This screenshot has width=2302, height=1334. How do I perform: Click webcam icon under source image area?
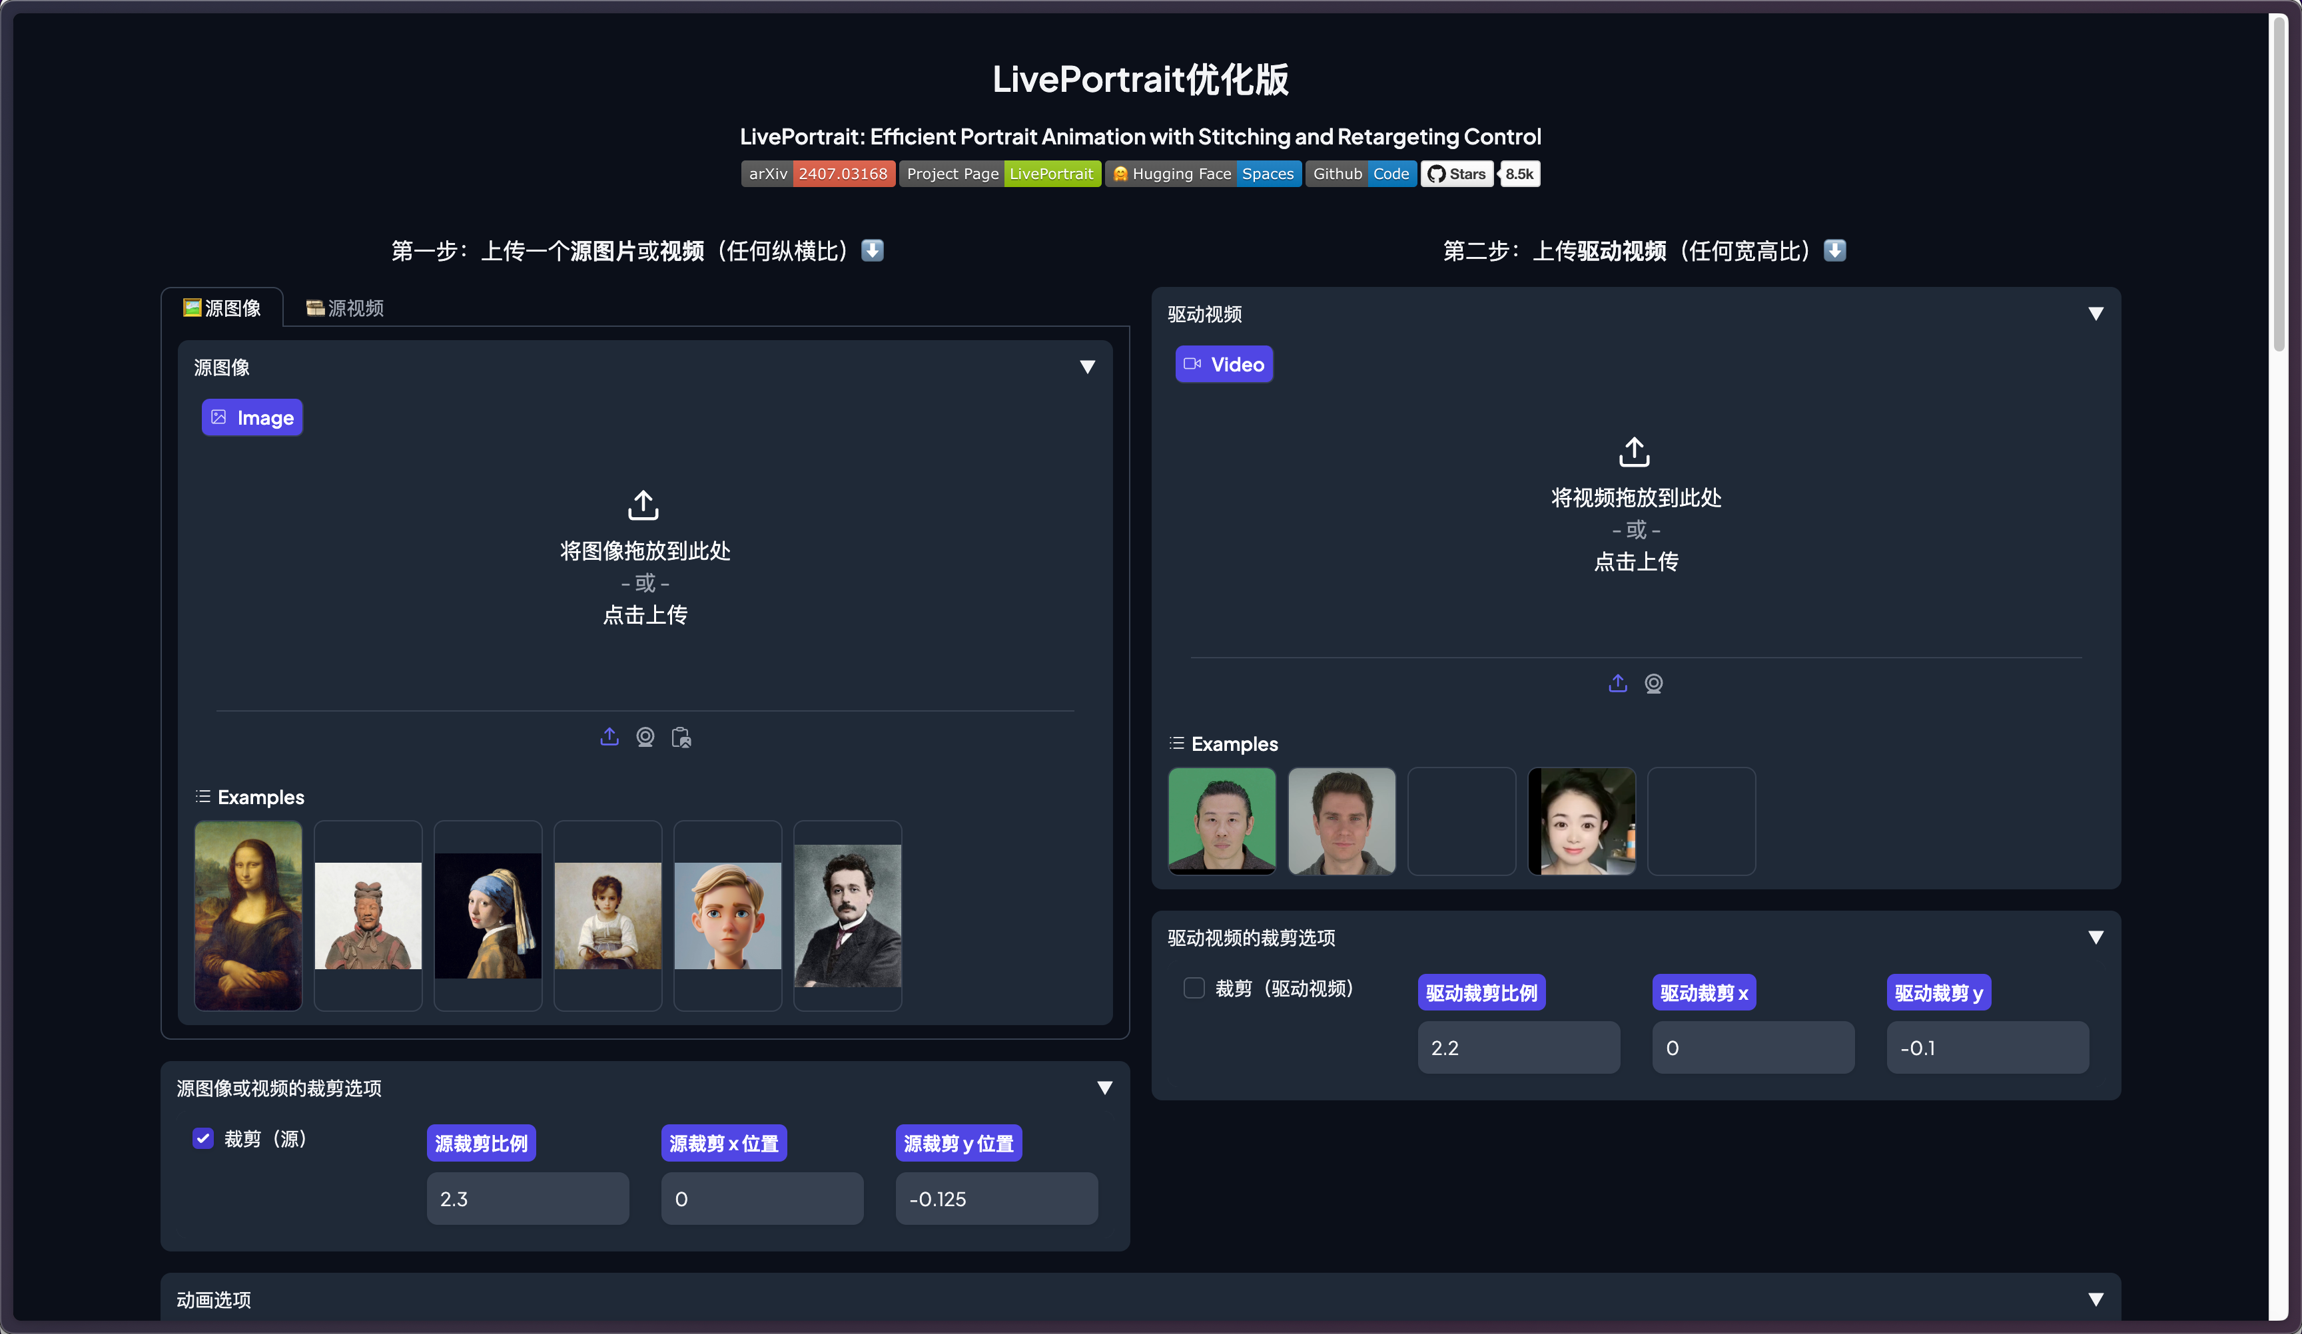tap(645, 737)
